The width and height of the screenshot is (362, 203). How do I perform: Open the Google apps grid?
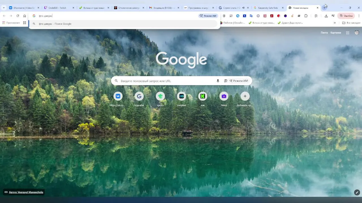click(x=348, y=33)
